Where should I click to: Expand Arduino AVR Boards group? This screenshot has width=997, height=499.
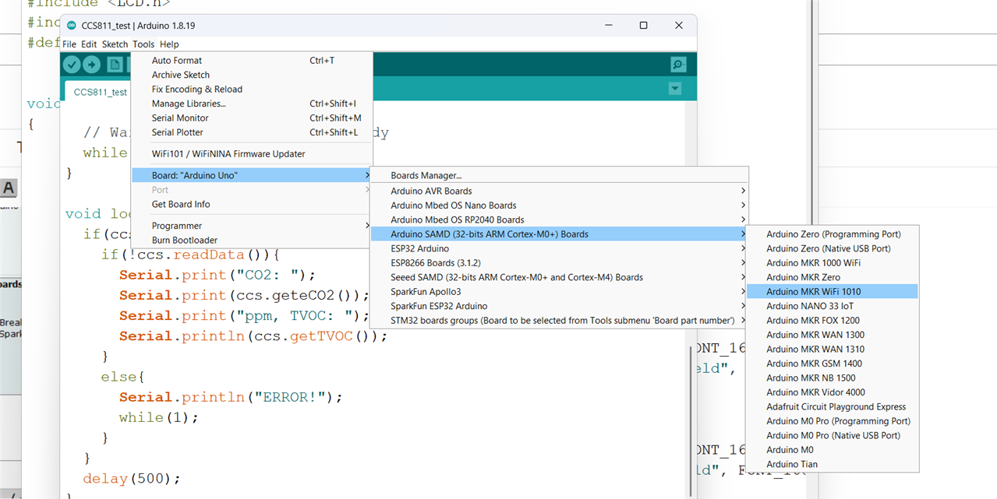tap(559, 191)
